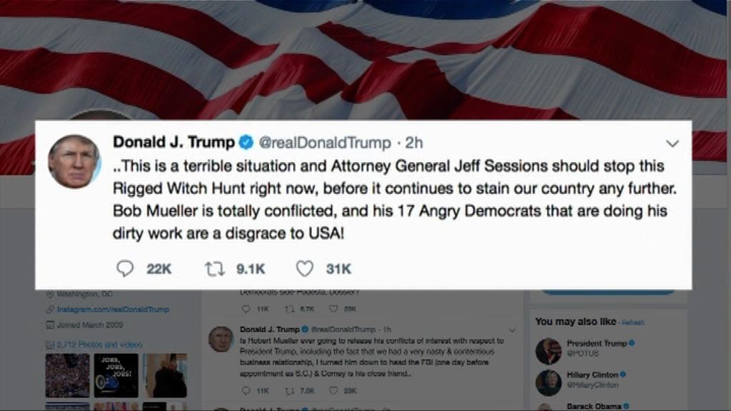Open the Jobs, Jobs, Jobs media thumbnail
Image resolution: width=731 pixels, height=411 pixels.
tap(116, 375)
